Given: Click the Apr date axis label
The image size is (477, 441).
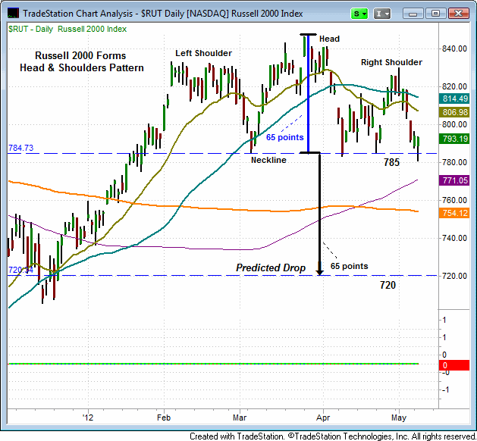Looking at the screenshot, I should (x=323, y=418).
